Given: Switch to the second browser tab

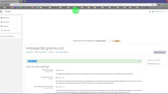Looking at the screenshot, I should 22,2.
